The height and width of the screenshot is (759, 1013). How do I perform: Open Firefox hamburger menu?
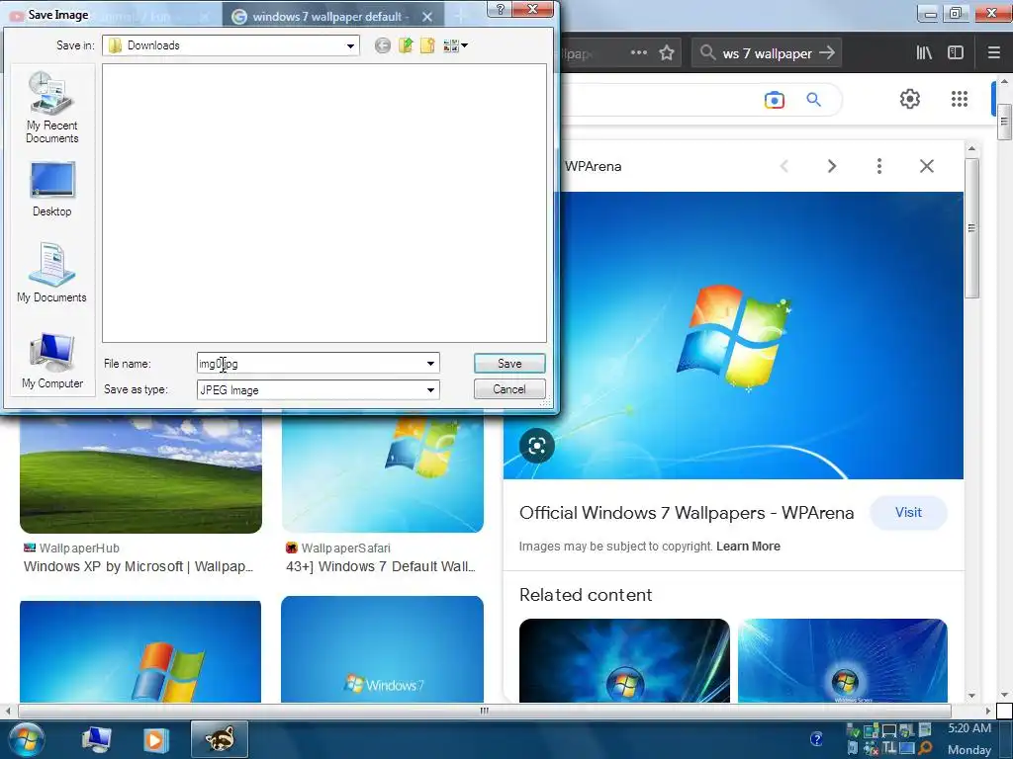(x=994, y=53)
